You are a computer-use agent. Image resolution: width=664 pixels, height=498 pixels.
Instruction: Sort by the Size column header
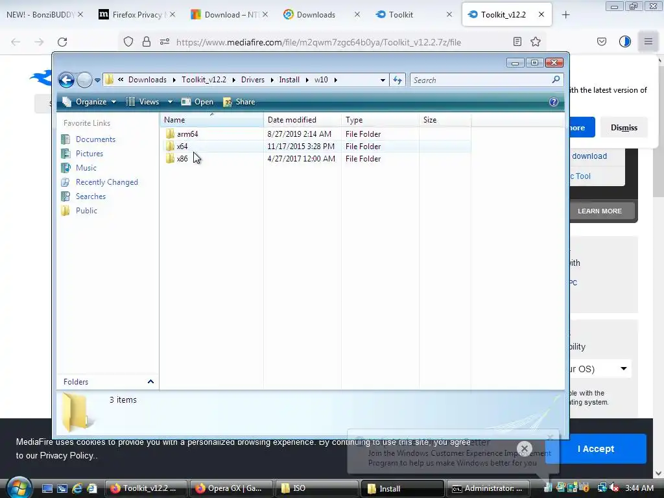pos(445,120)
